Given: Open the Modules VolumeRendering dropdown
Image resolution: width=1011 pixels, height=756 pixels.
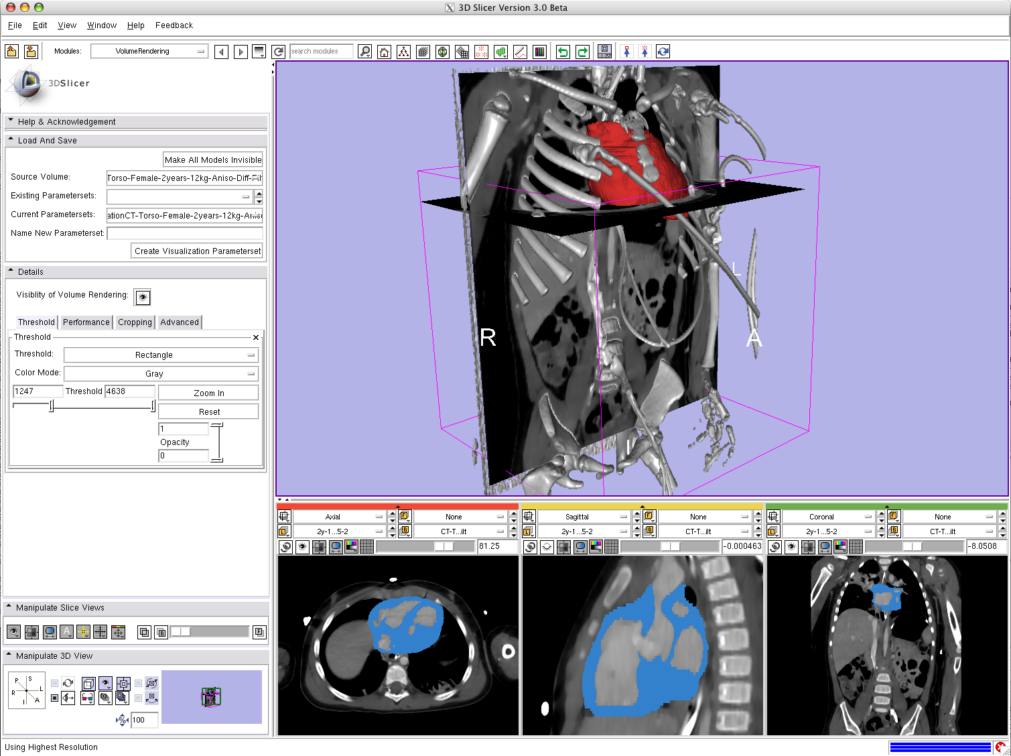Looking at the screenshot, I should click(x=149, y=51).
